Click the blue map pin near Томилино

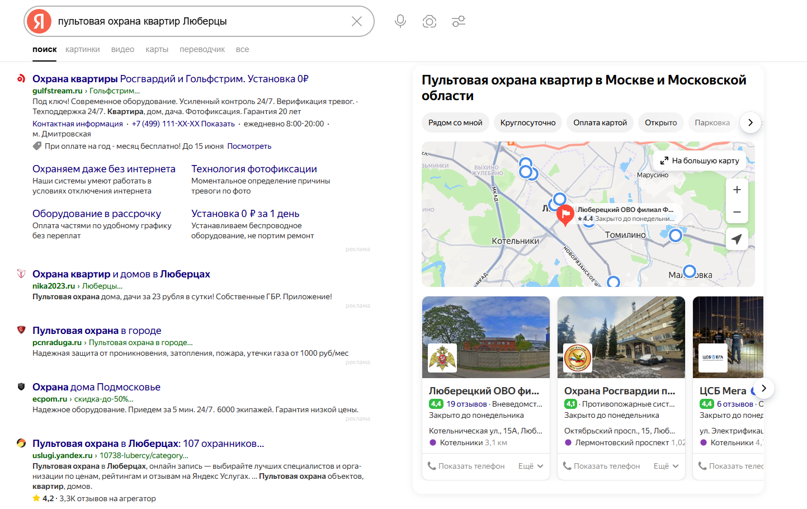click(676, 235)
